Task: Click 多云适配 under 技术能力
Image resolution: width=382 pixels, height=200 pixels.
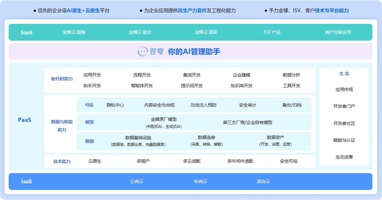Action: pos(192,161)
